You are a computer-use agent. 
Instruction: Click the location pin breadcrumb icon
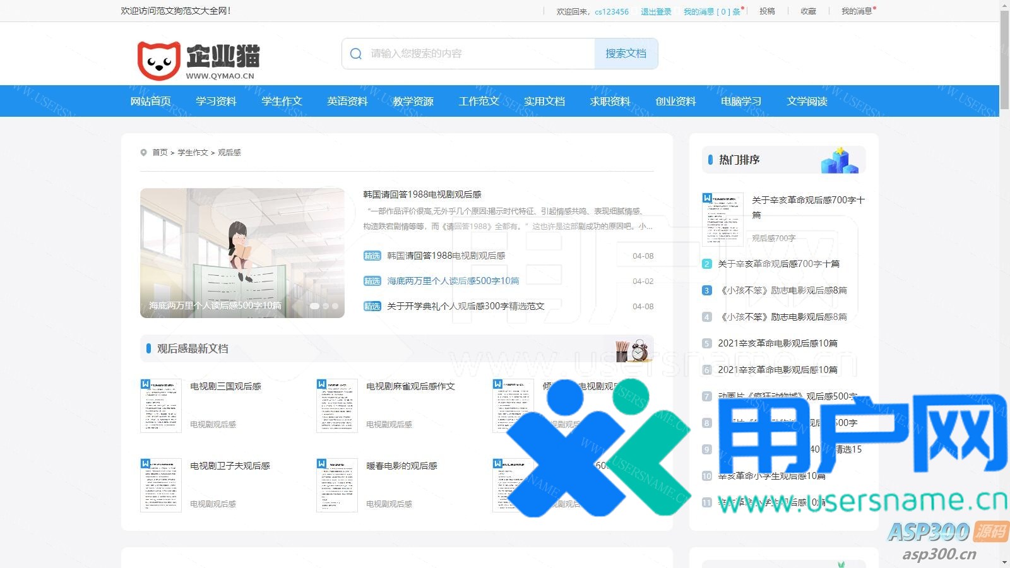click(x=144, y=152)
